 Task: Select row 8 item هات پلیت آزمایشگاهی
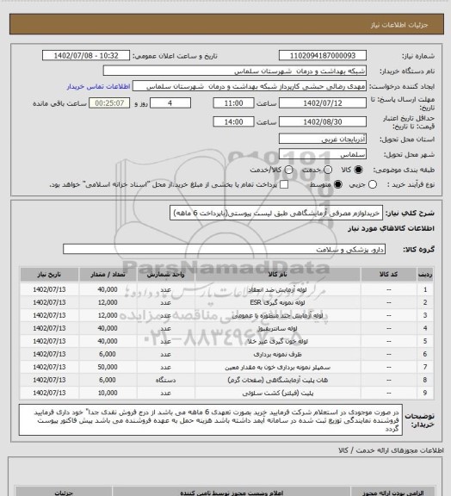(277, 380)
